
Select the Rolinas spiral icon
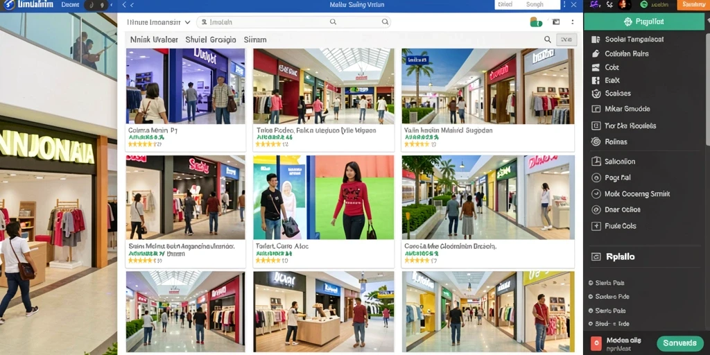click(596, 141)
